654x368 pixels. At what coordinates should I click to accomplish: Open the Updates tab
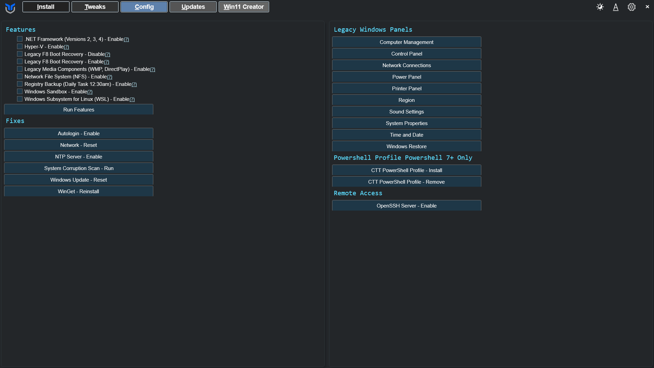pos(193,7)
